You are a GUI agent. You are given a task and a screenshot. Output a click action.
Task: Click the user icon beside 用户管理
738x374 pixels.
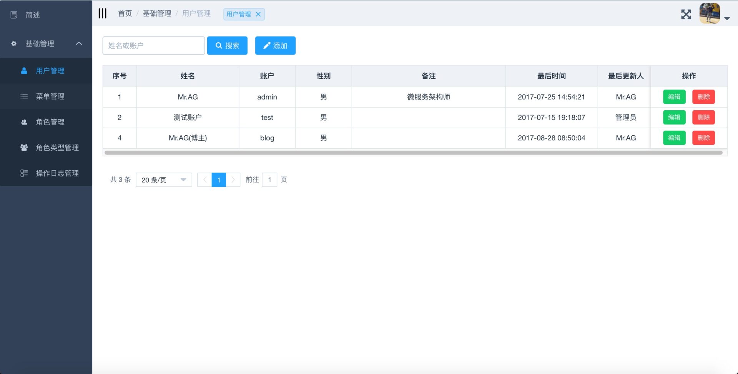tap(24, 71)
